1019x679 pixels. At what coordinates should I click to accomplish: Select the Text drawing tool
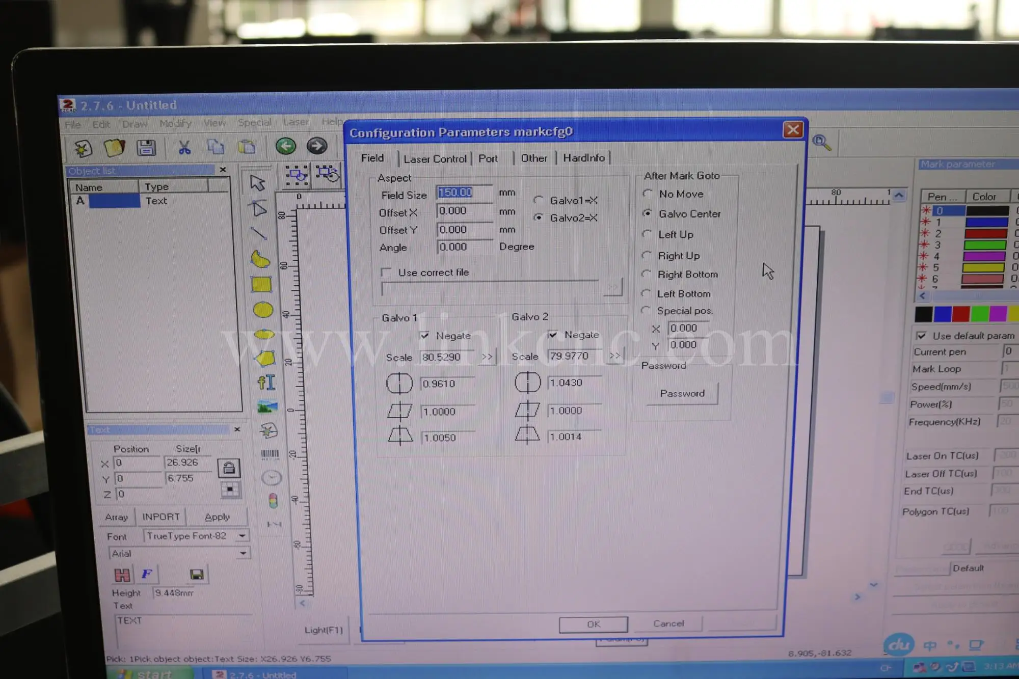pyautogui.click(x=266, y=382)
